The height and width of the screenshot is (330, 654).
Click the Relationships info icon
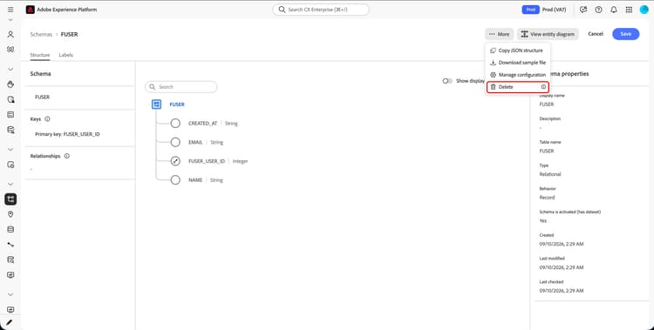point(67,156)
